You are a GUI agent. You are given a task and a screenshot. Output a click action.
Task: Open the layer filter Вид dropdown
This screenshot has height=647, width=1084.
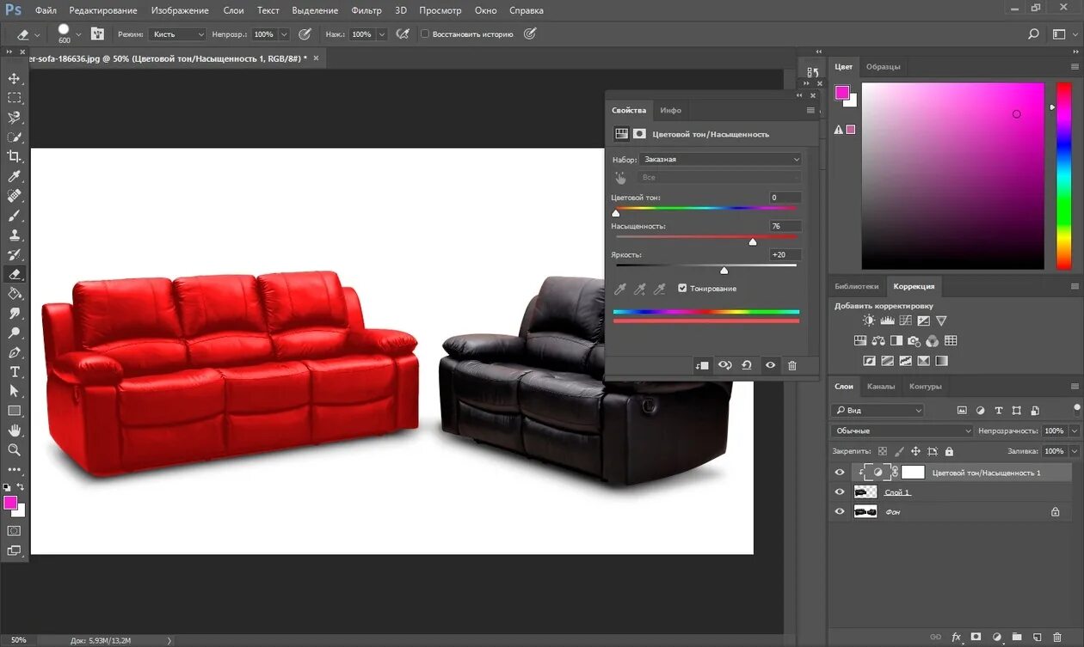878,411
